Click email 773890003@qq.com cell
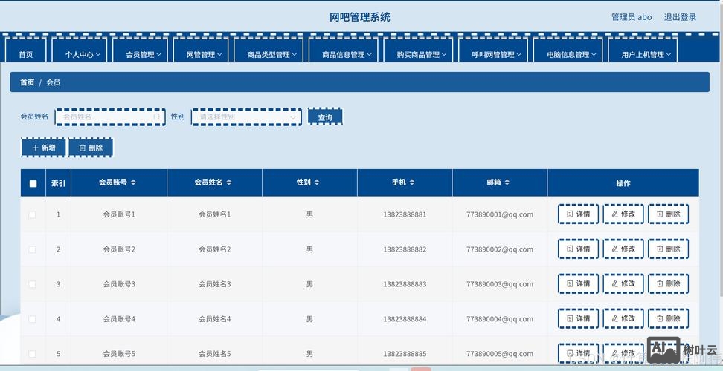This screenshot has height=371, width=723. (500, 284)
